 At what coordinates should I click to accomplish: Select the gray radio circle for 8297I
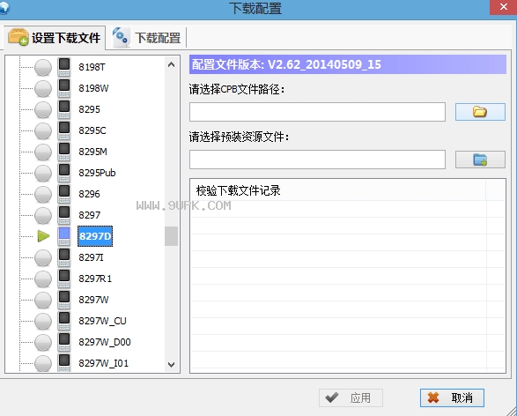(x=43, y=258)
